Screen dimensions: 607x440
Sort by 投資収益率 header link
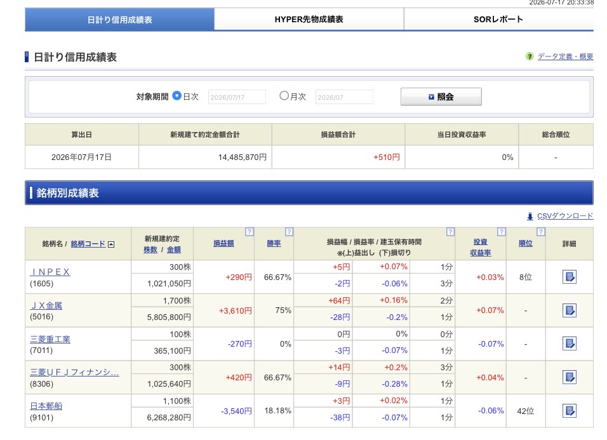click(x=481, y=247)
